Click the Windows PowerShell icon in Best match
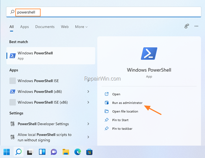 [13, 56]
